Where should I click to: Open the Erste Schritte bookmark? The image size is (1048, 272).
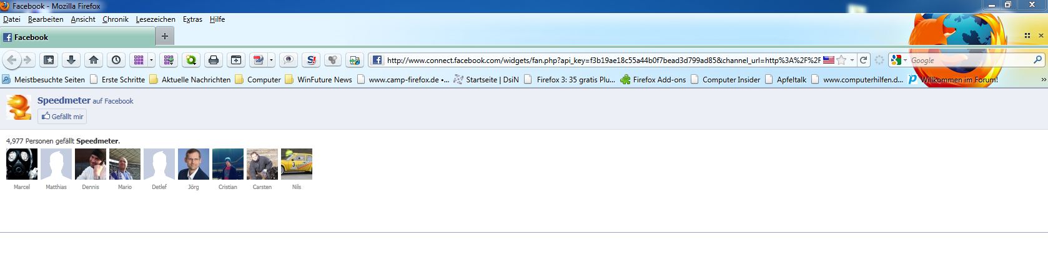click(x=117, y=79)
